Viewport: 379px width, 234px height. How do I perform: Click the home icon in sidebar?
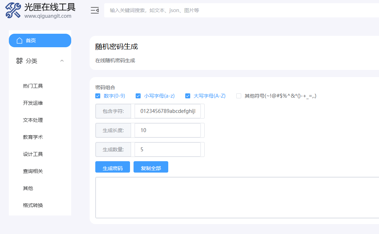19,40
